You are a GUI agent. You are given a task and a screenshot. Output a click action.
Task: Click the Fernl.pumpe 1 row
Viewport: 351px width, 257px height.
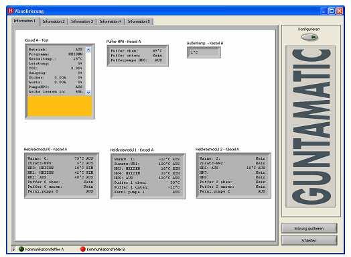tap(147, 192)
